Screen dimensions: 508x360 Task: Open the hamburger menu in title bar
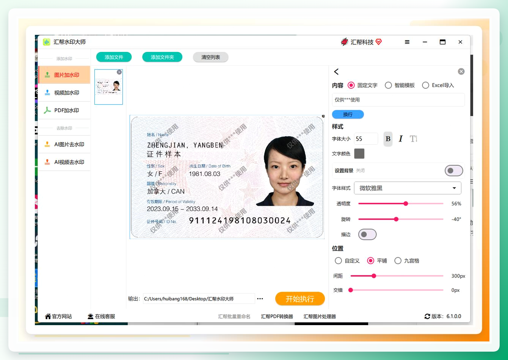click(407, 42)
